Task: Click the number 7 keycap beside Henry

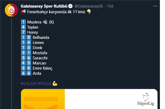Action: click(x=23, y=32)
